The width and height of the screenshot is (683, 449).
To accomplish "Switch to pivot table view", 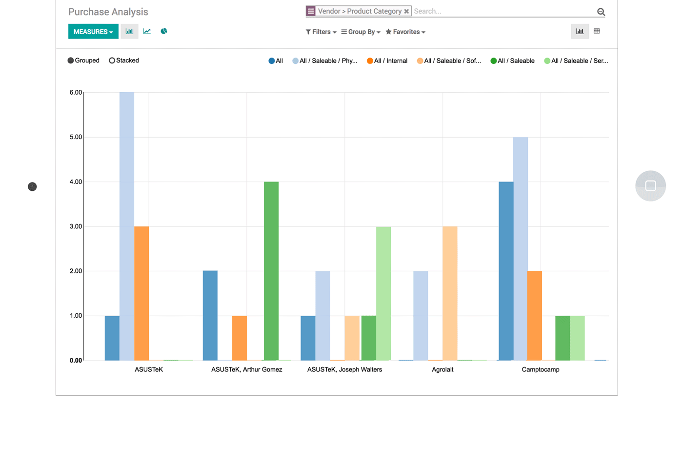I will [x=597, y=31].
